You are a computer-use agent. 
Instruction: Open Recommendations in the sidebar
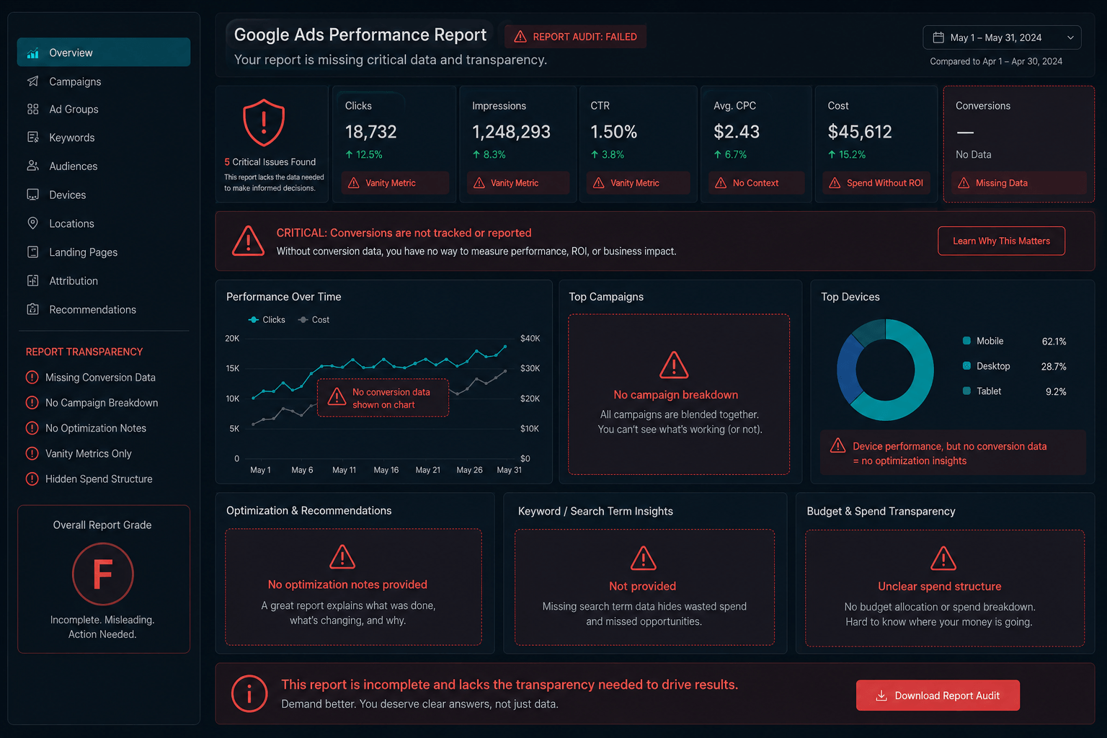[92, 310]
